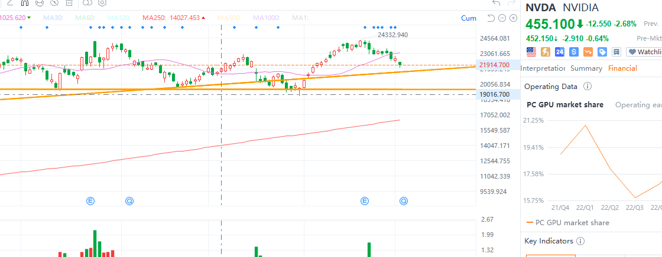Viewport: 662px width, 257px height.
Task: Click the MA250 value 14027.453
Action: (185, 18)
